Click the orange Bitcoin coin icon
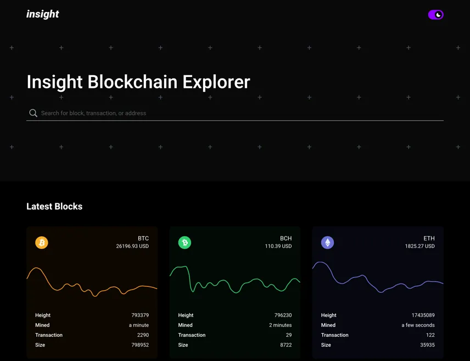The width and height of the screenshot is (470, 361). coord(42,242)
